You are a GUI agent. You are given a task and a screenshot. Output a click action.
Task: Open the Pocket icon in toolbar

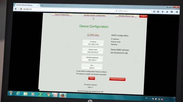point(172,12)
